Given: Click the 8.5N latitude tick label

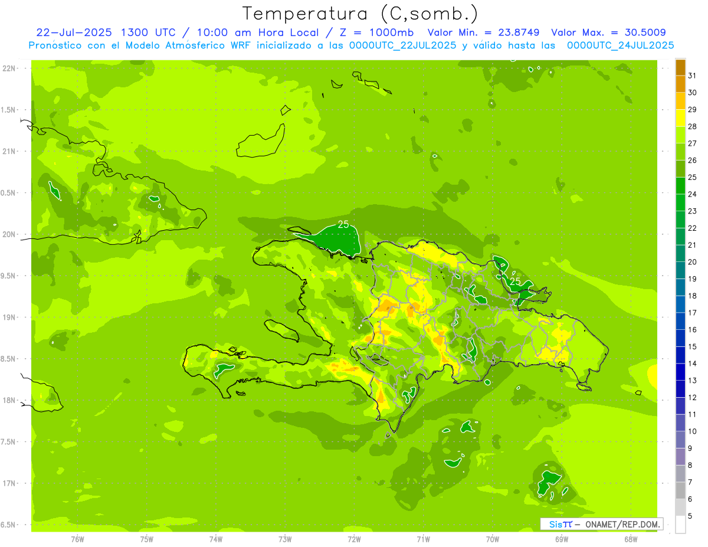Looking at the screenshot, I should (8, 359).
